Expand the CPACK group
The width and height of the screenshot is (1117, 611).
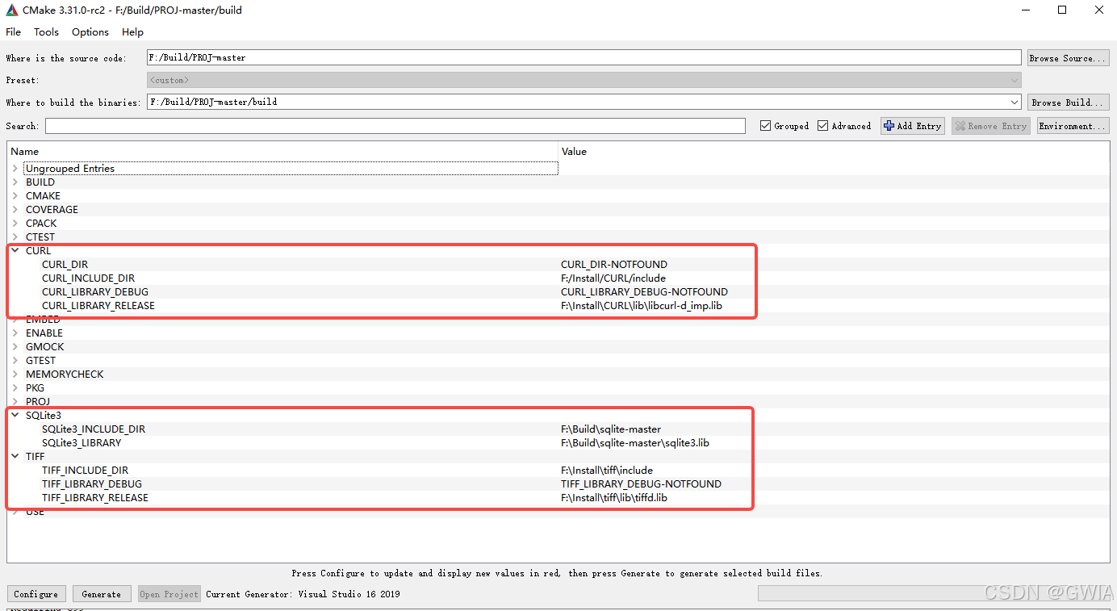pyautogui.click(x=15, y=224)
